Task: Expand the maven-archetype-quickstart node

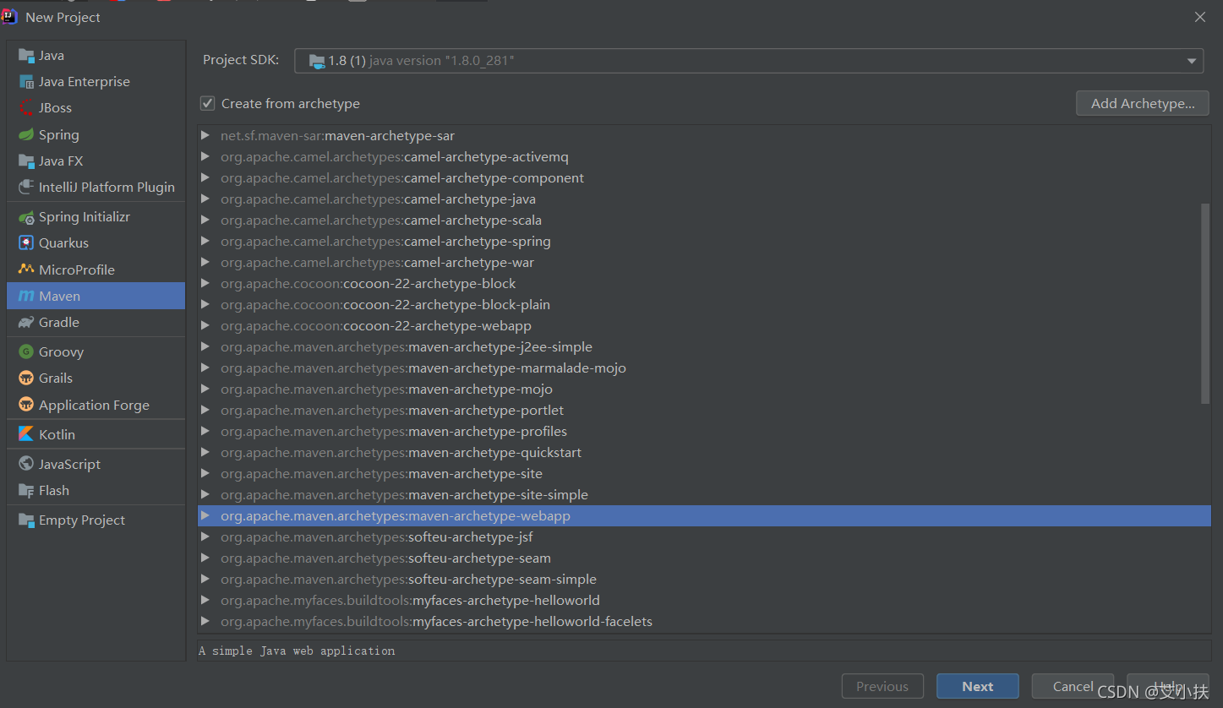Action: pyautogui.click(x=205, y=452)
